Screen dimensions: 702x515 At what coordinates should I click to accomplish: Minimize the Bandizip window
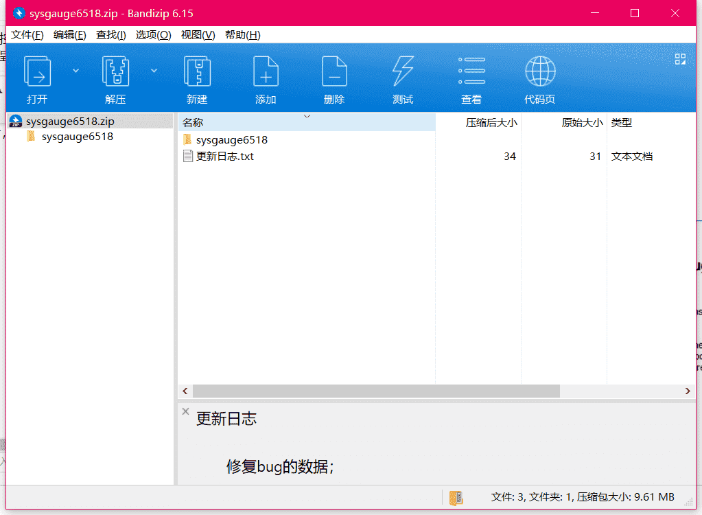point(594,14)
